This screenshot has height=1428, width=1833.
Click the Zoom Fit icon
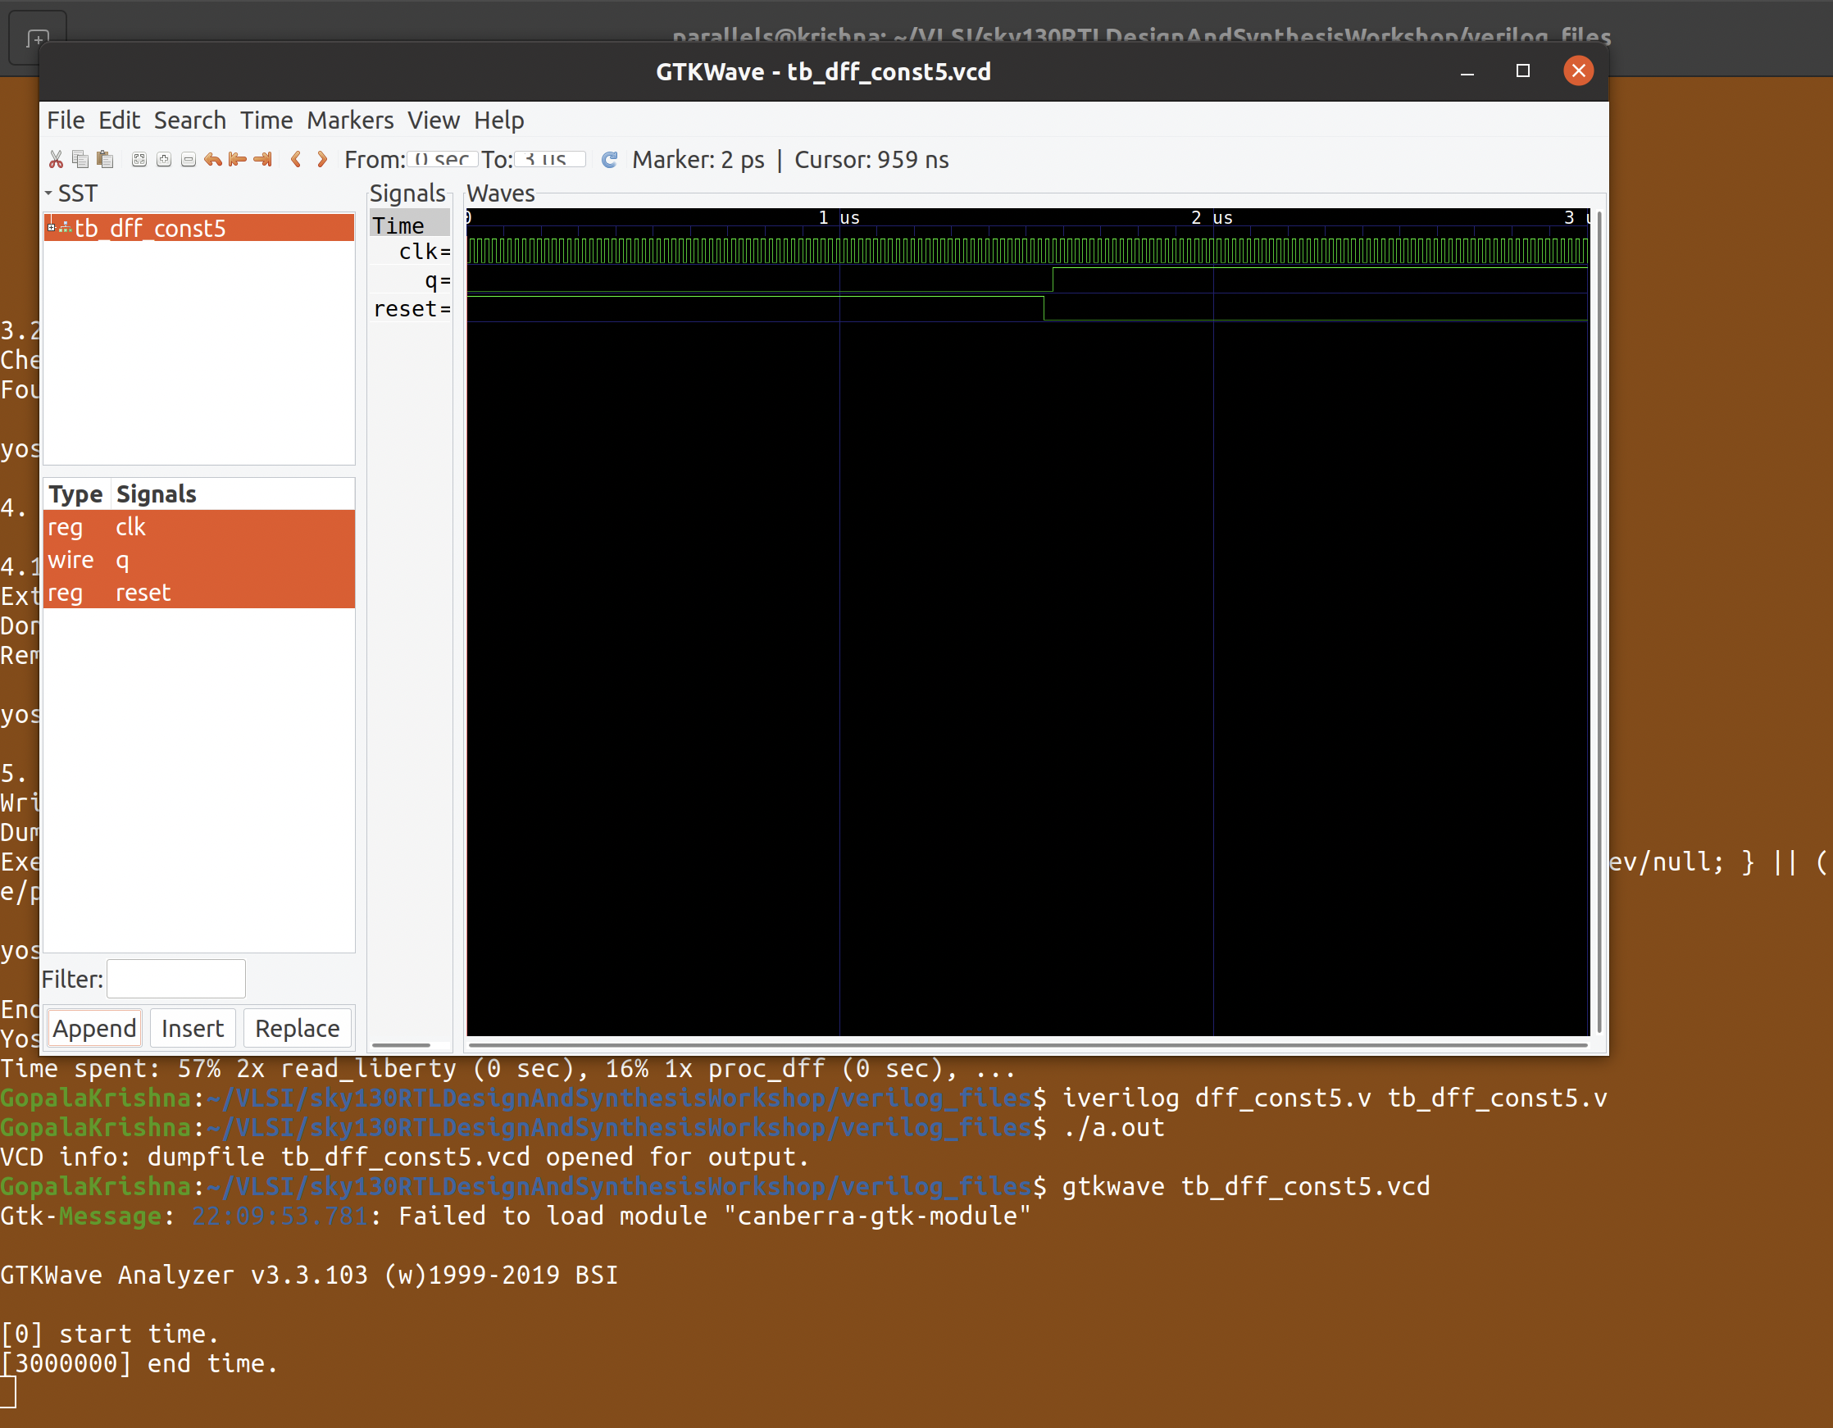tap(139, 160)
